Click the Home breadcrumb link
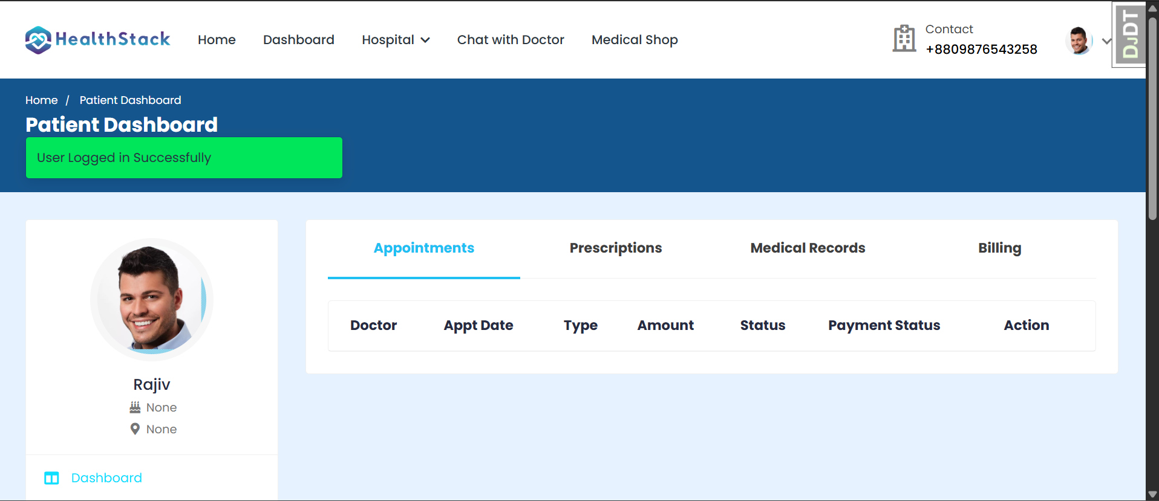This screenshot has height=501, width=1159. 42,100
